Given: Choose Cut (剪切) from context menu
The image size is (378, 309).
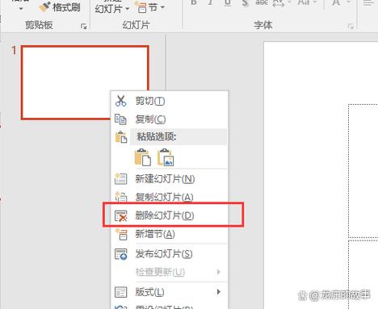Looking at the screenshot, I should (170, 101).
